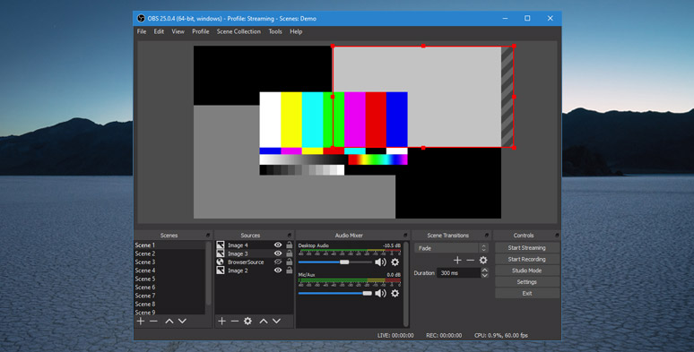Open Settings from the Controls panel
Viewport: 694px width, 352px height.
(527, 281)
